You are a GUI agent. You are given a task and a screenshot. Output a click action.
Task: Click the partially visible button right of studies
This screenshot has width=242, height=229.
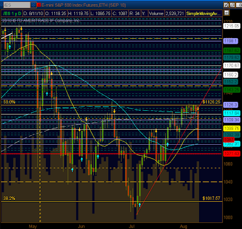[x=238, y=5]
